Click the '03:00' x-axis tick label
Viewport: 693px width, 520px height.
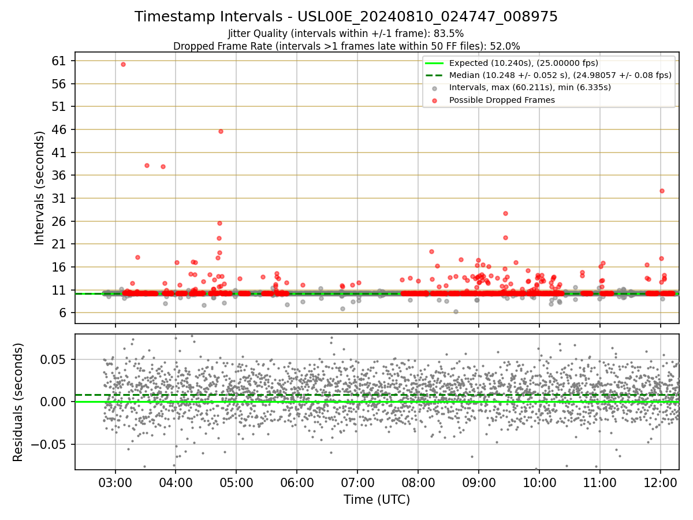pyautogui.click(x=115, y=482)
